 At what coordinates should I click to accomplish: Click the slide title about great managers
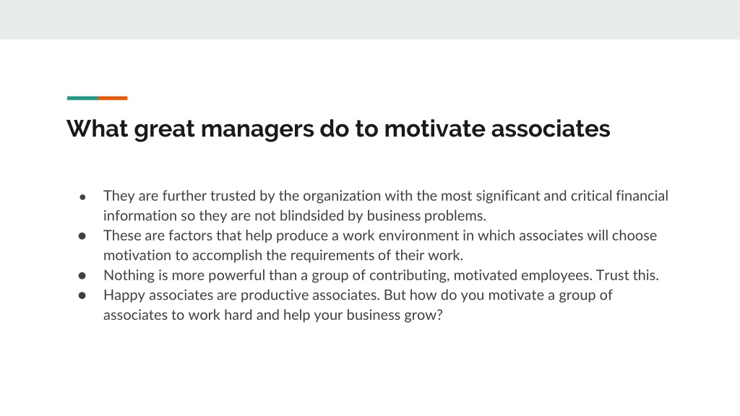click(x=338, y=129)
